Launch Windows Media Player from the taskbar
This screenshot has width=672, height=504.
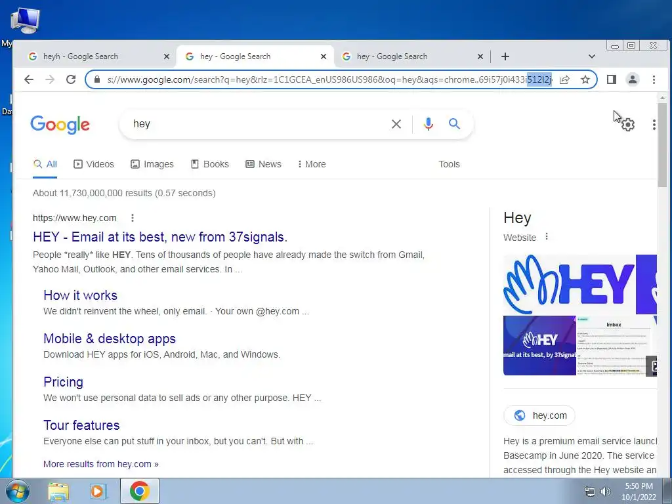click(x=98, y=492)
